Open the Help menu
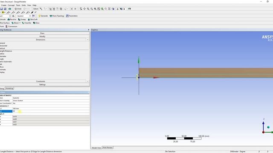The image size is (273, 153). click(x=35, y=5)
